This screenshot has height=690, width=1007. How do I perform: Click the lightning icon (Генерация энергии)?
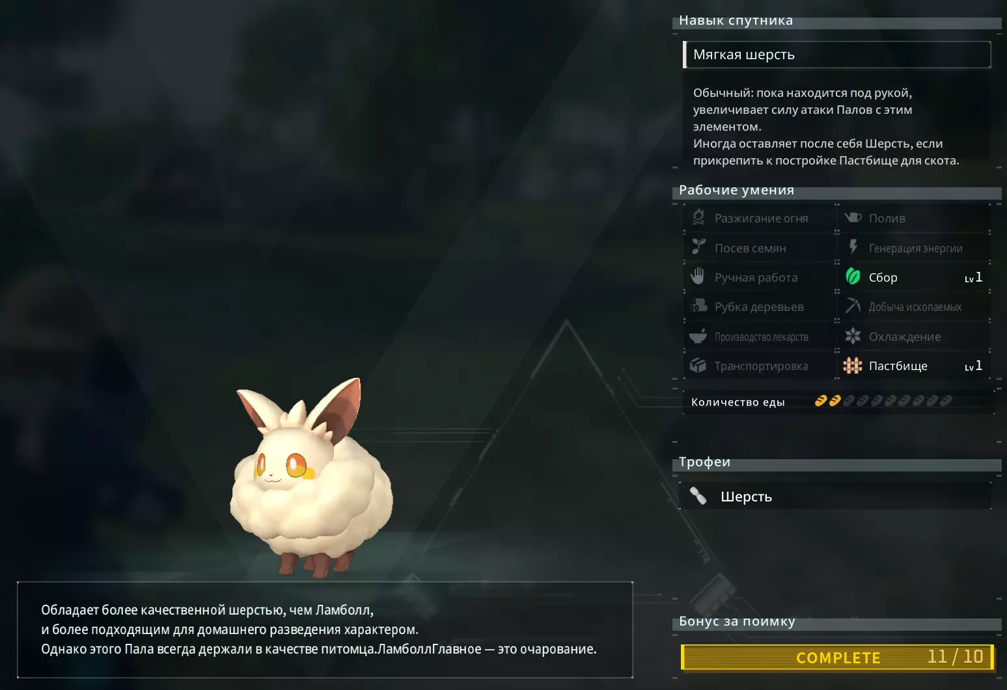[853, 247]
